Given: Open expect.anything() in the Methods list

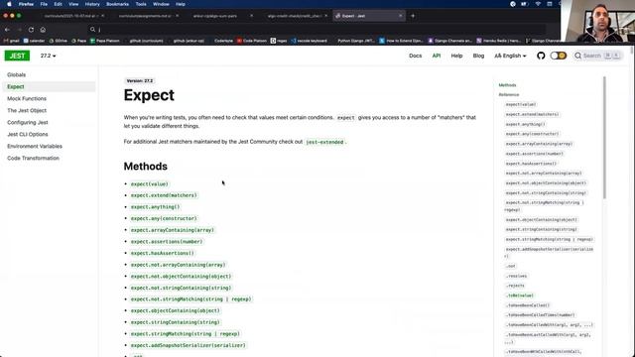Looking at the screenshot, I should pyautogui.click(x=155, y=207).
